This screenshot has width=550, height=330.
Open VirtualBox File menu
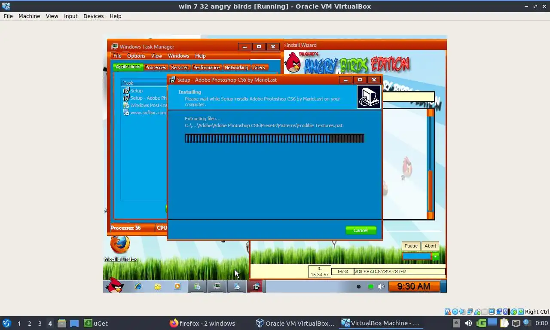point(8,16)
